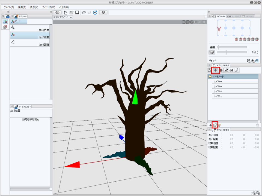Toggle the last icon in viewport header
The image size is (262, 196).
click(x=204, y=22)
